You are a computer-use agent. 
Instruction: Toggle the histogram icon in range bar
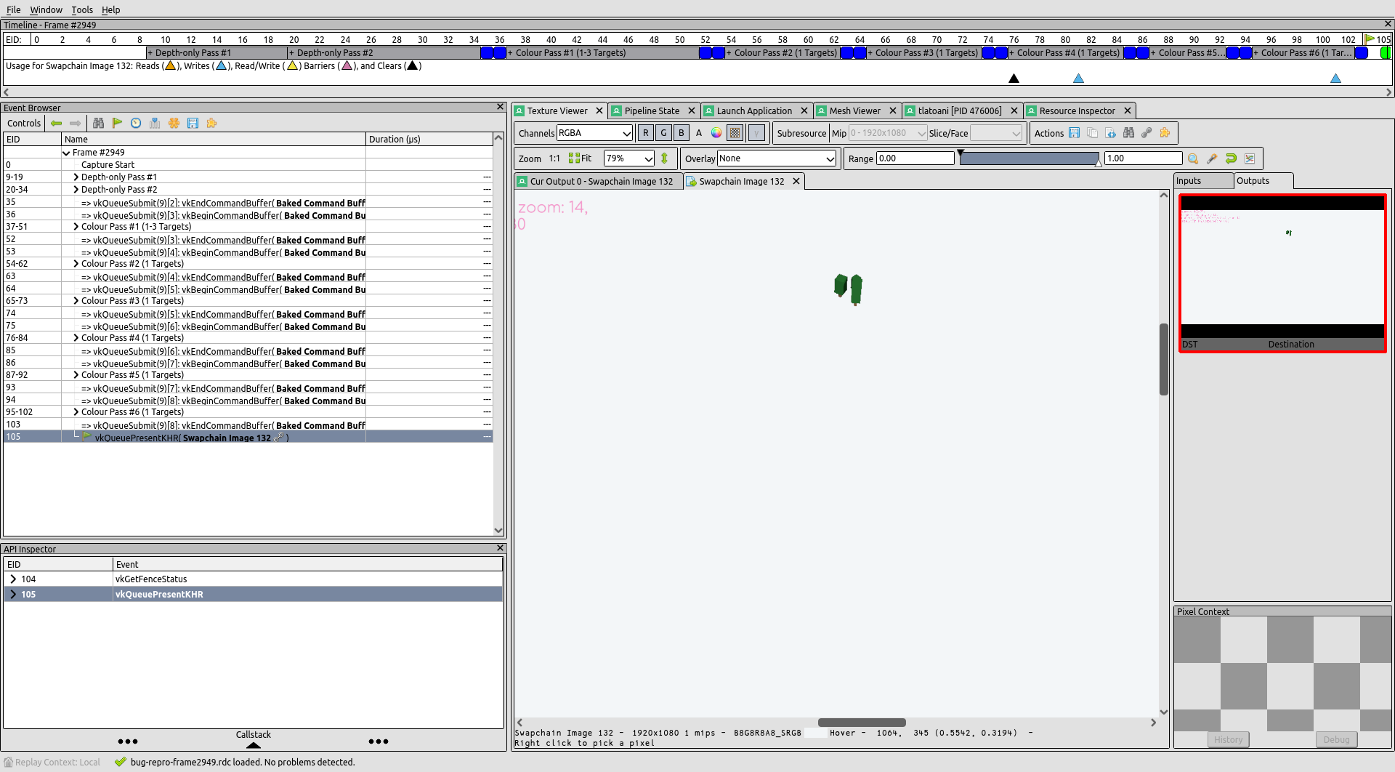click(1250, 158)
